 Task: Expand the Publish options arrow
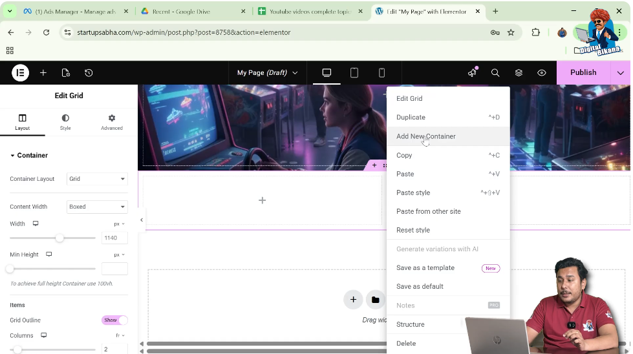pyautogui.click(x=621, y=73)
